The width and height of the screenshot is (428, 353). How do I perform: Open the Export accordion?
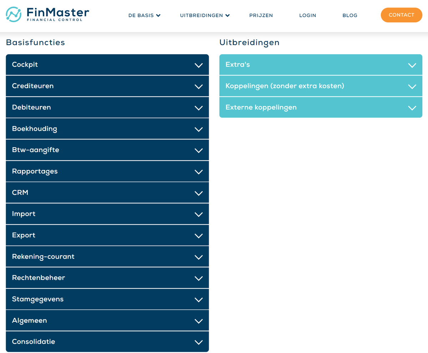coord(107,235)
